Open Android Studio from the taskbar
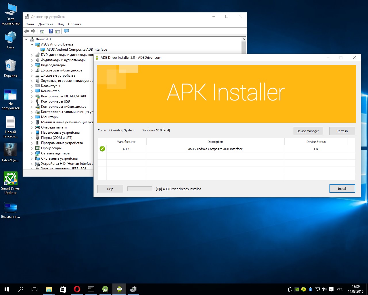368x295 pixels. point(105,289)
